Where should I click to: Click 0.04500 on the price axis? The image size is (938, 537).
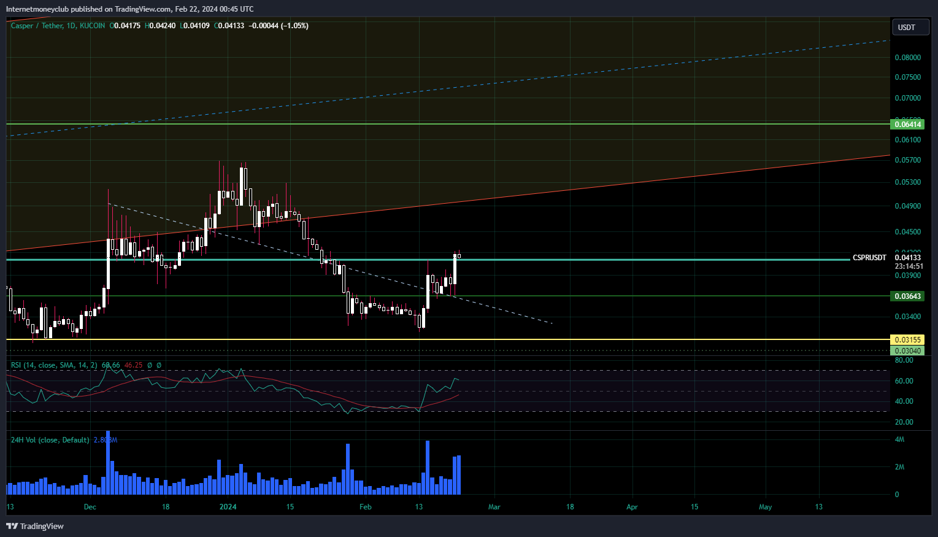click(908, 232)
